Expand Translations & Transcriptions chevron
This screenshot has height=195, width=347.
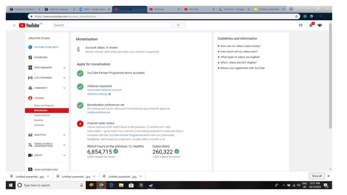pos(64,145)
